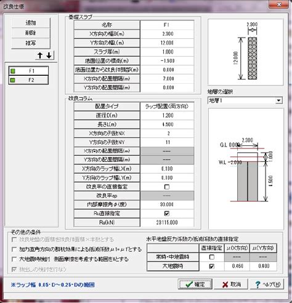
Task: Uncheck Ru直接指定 checkbox
Action: click(167, 214)
